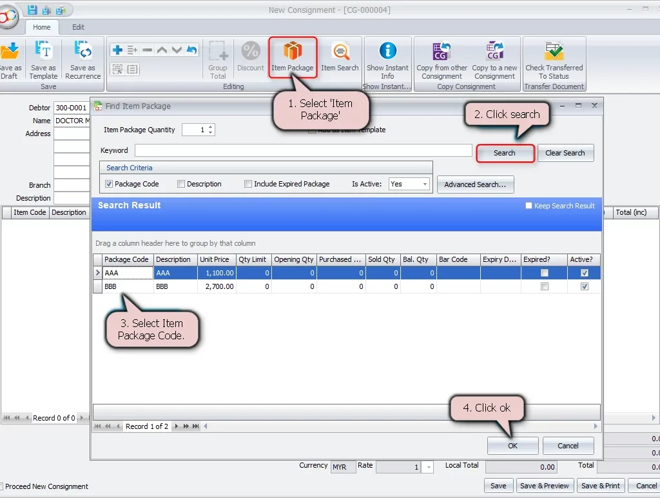Toggle Expired checkbox in BBB row

click(544, 286)
